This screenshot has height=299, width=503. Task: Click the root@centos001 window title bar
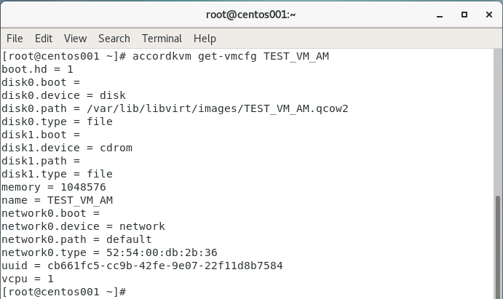click(x=251, y=14)
